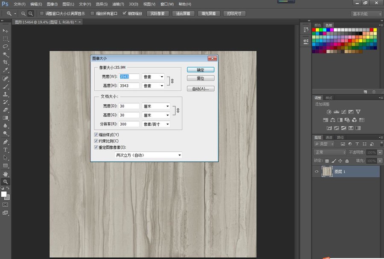Viewport: 384px width, 259px height.
Task: Open the 类型 layer filter dropdown
Action: (x=324, y=144)
